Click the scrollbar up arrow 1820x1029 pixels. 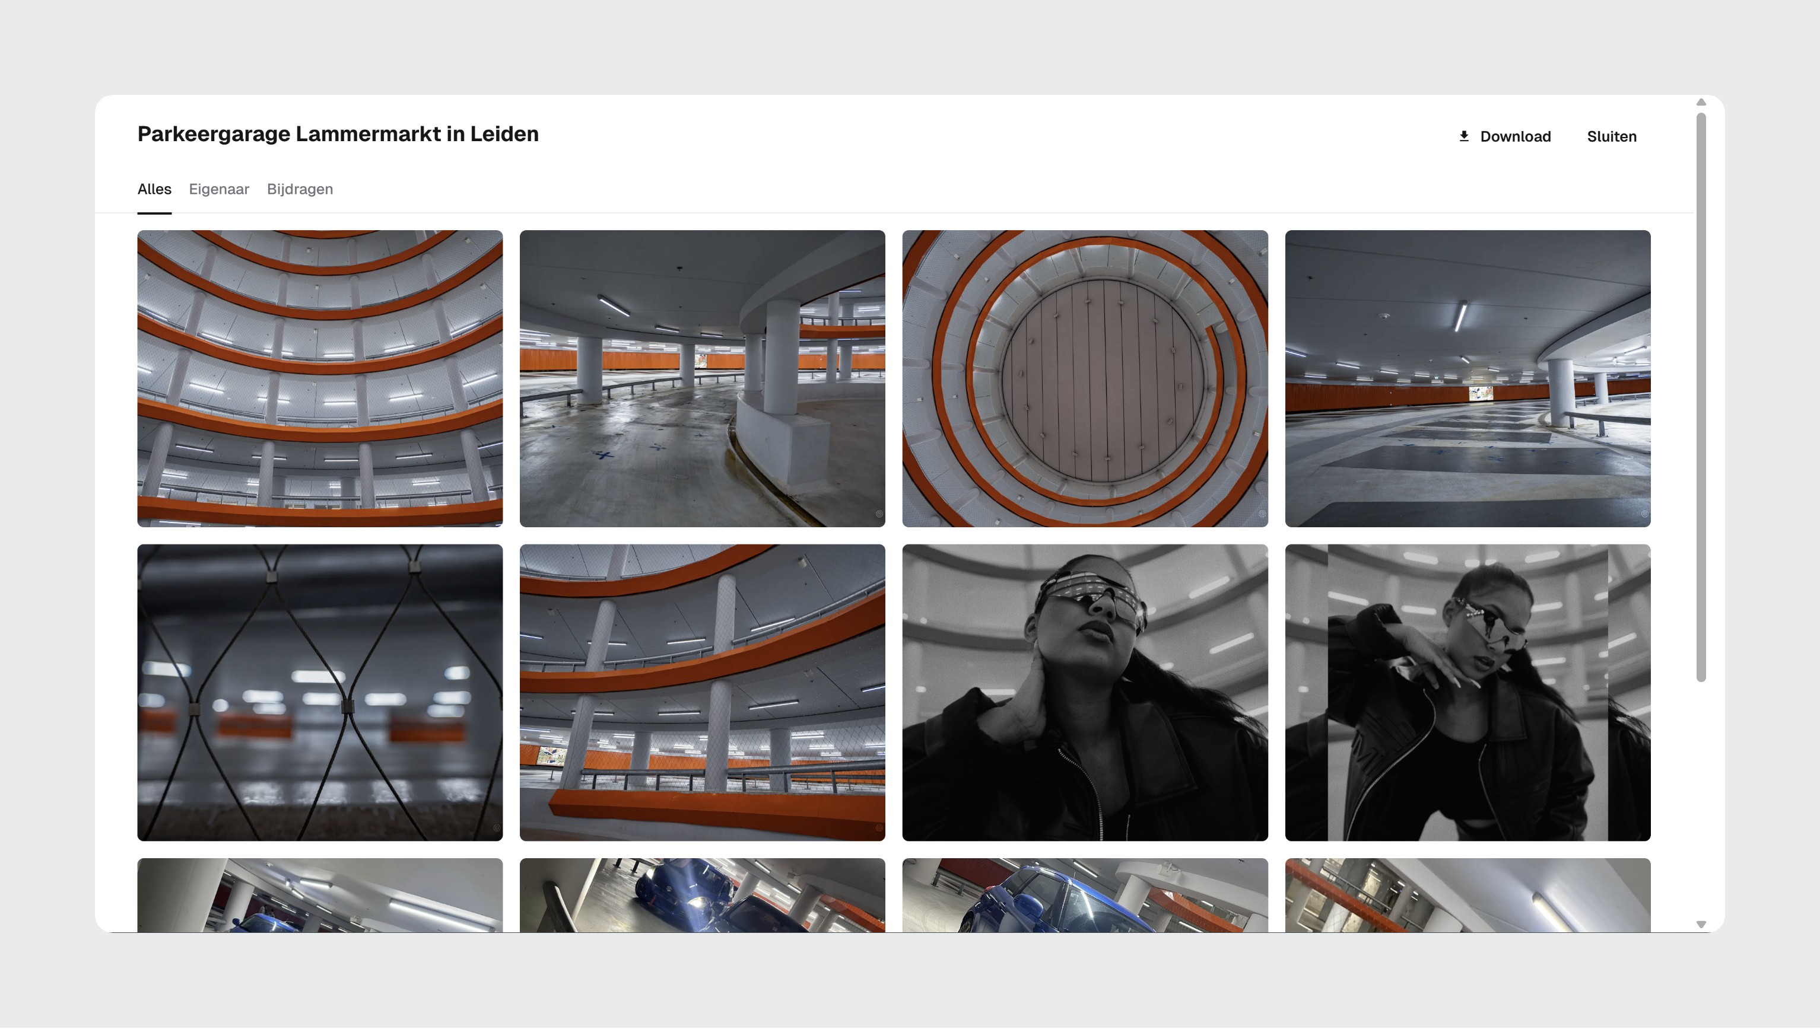click(1701, 103)
